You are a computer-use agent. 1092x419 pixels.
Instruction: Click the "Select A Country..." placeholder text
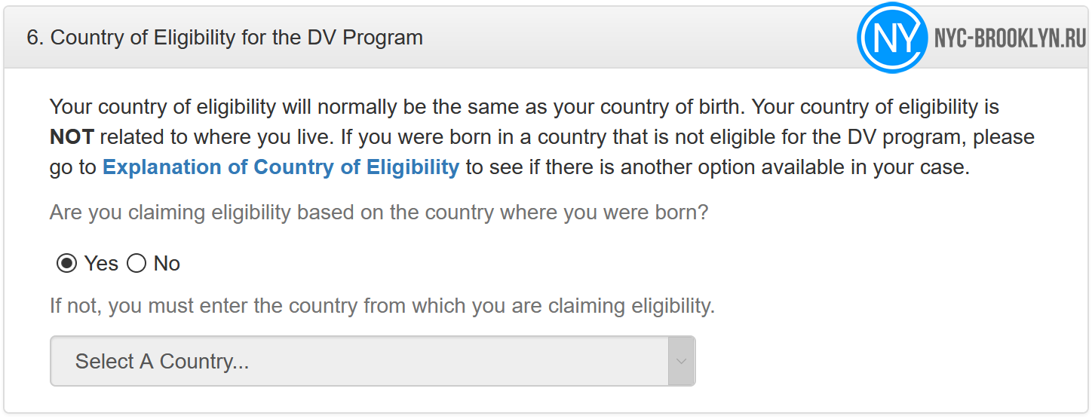click(162, 362)
